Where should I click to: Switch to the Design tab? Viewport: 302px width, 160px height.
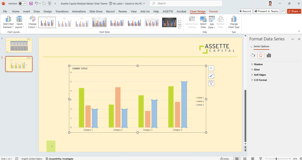coord(47,12)
